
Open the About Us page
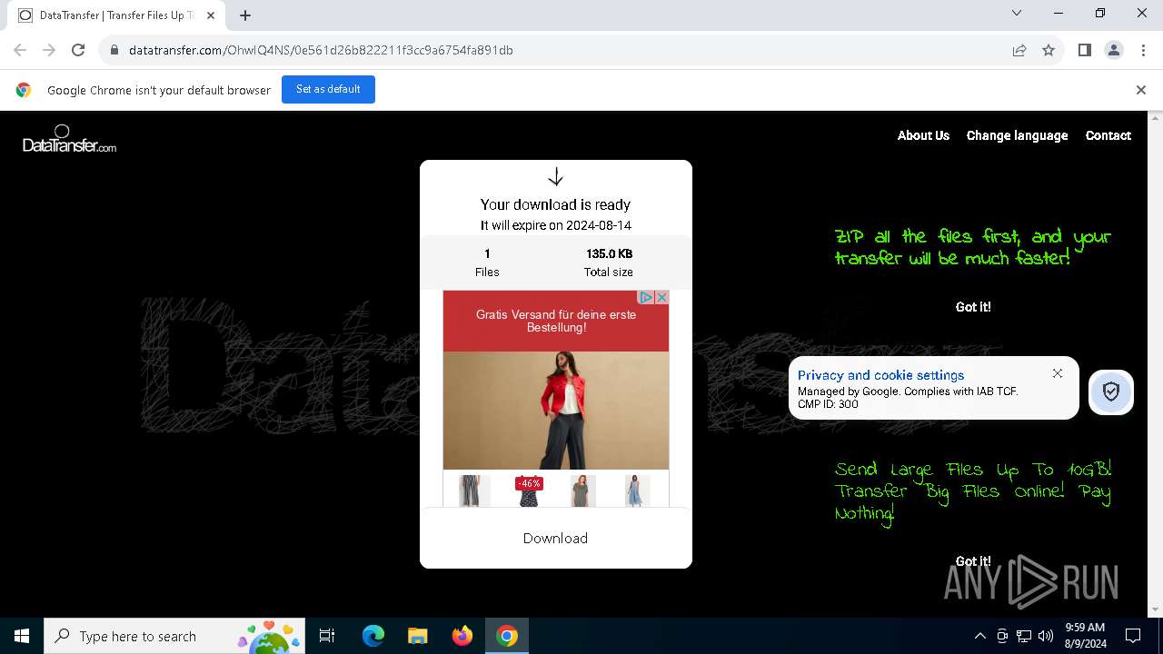click(x=923, y=135)
